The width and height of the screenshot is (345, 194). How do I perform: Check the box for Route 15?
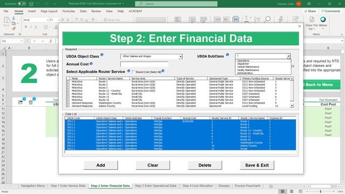[68, 97]
